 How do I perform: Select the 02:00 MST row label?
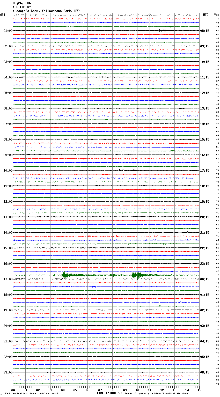(8, 46)
